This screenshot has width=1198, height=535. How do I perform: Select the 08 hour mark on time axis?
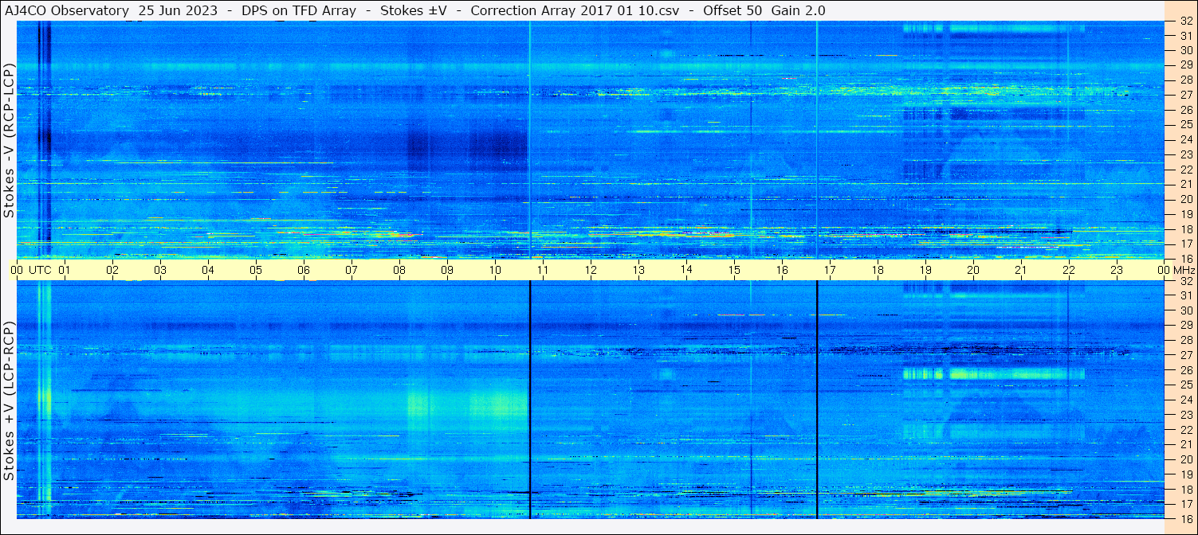pyautogui.click(x=399, y=270)
